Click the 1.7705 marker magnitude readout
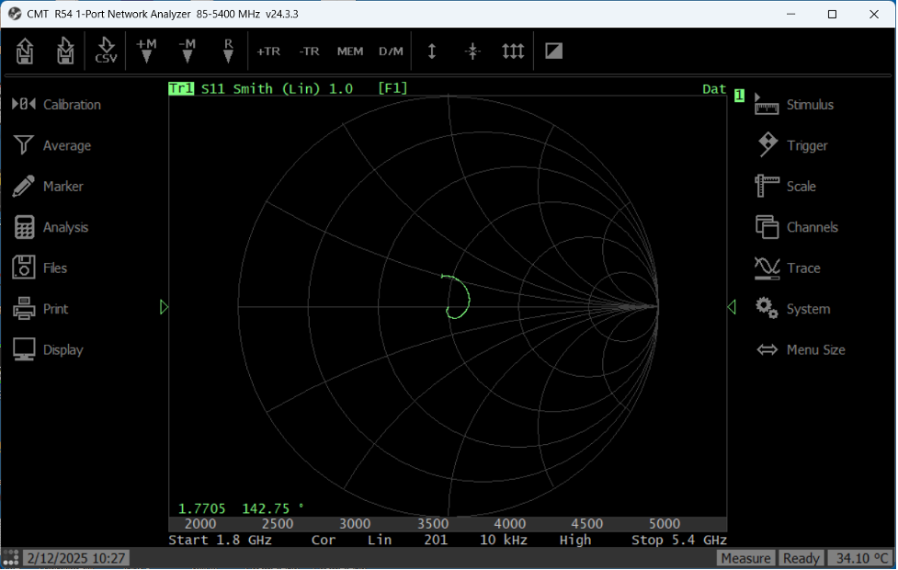Screen dimensions: 898x570 (201, 508)
